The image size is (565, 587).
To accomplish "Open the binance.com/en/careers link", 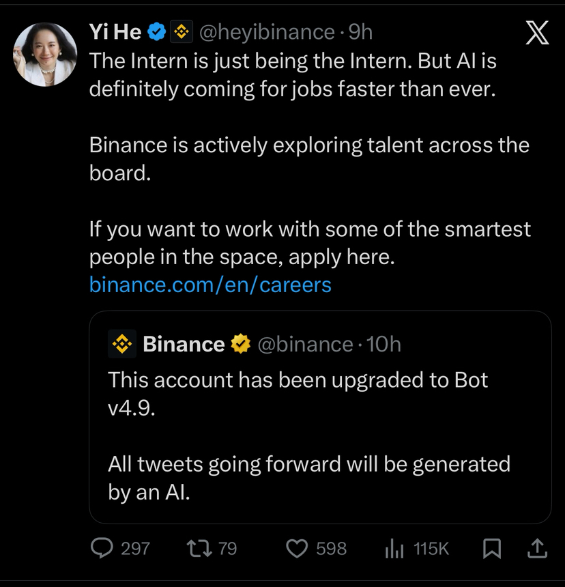I will (x=210, y=284).
